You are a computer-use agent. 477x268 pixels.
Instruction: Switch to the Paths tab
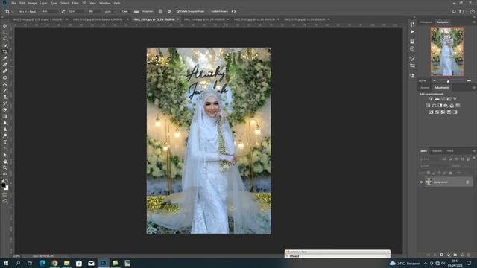[450, 150]
